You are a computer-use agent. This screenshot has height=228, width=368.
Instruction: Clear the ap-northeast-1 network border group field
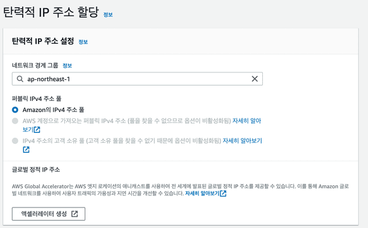pos(255,79)
